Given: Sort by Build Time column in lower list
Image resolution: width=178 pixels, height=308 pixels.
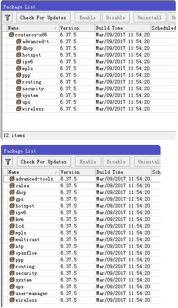Looking at the screenshot, I should [123, 172].
